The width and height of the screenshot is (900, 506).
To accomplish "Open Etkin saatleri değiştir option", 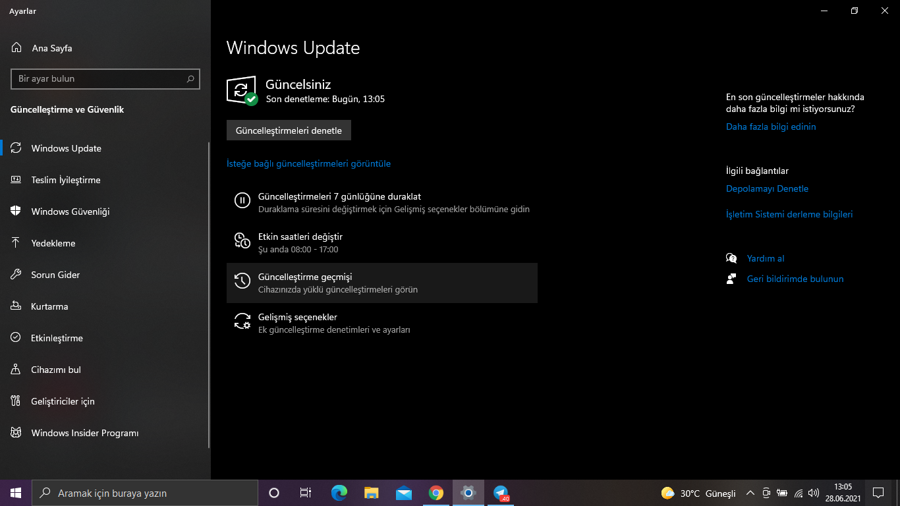I will pyautogui.click(x=382, y=243).
